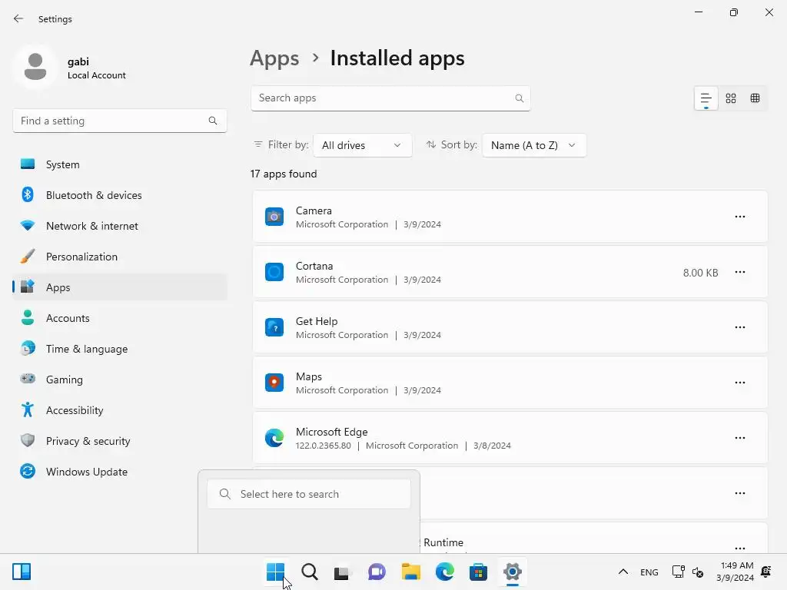
Task: Open Privacy & security settings
Action: [x=119, y=441]
